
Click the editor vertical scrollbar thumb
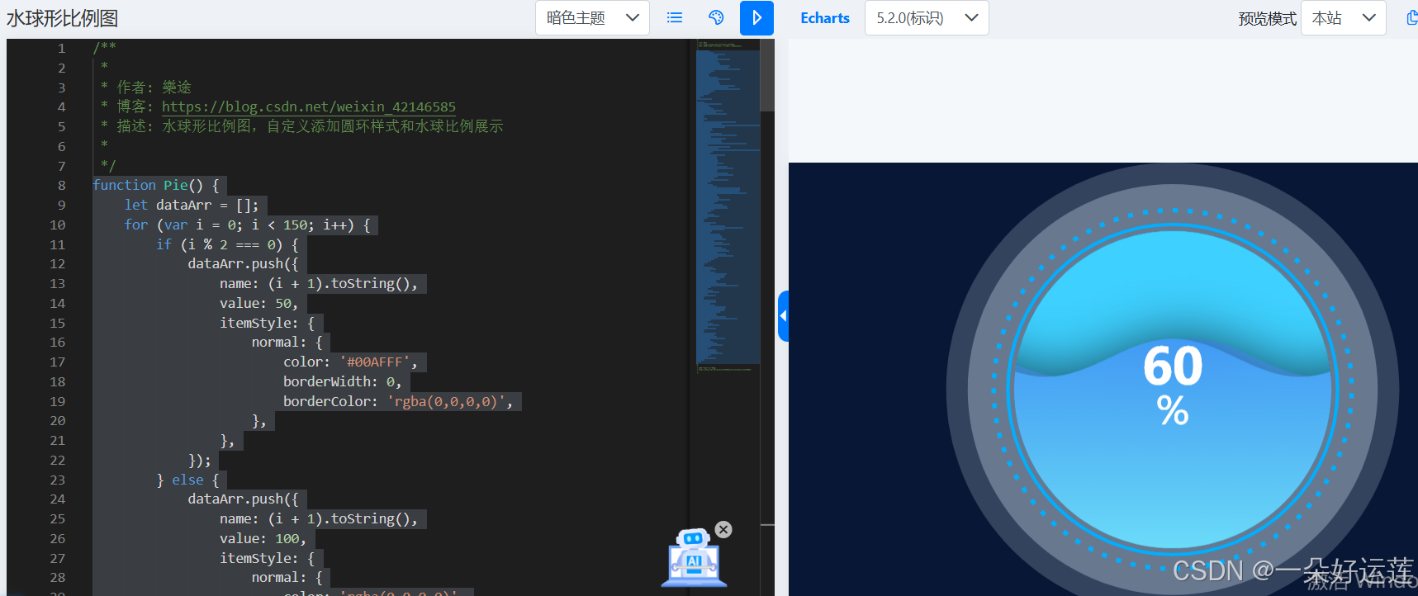pyautogui.click(x=767, y=75)
